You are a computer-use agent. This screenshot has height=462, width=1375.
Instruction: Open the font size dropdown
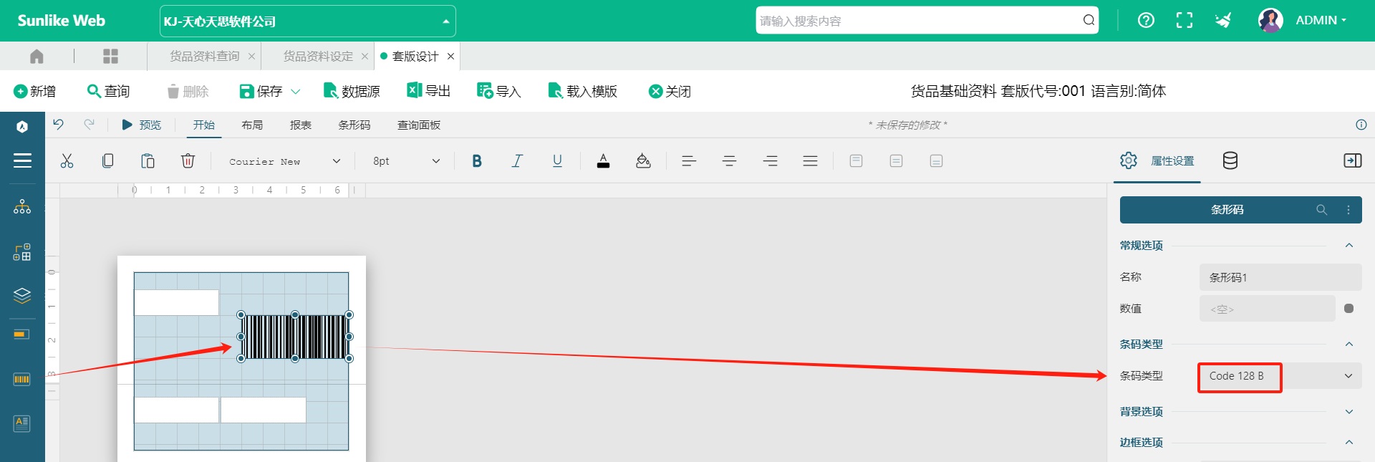[406, 162]
